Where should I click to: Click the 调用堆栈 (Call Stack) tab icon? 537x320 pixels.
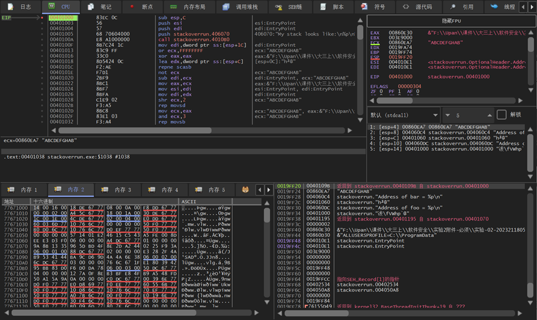click(226, 7)
